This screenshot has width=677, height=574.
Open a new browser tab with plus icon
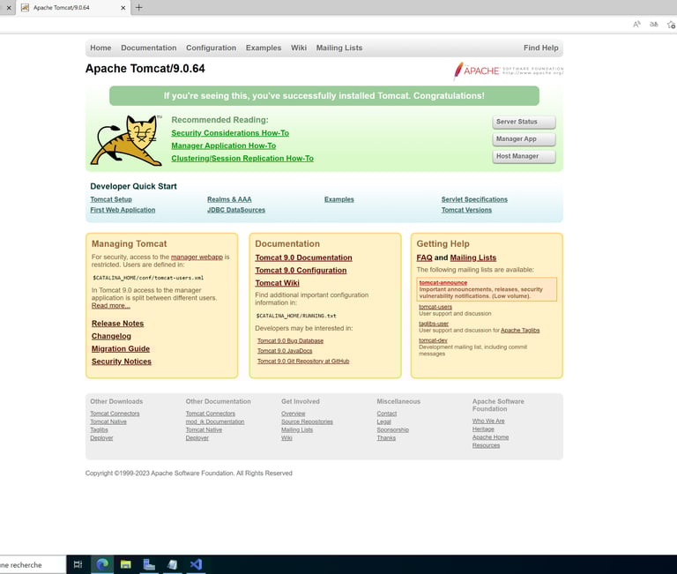139,7
